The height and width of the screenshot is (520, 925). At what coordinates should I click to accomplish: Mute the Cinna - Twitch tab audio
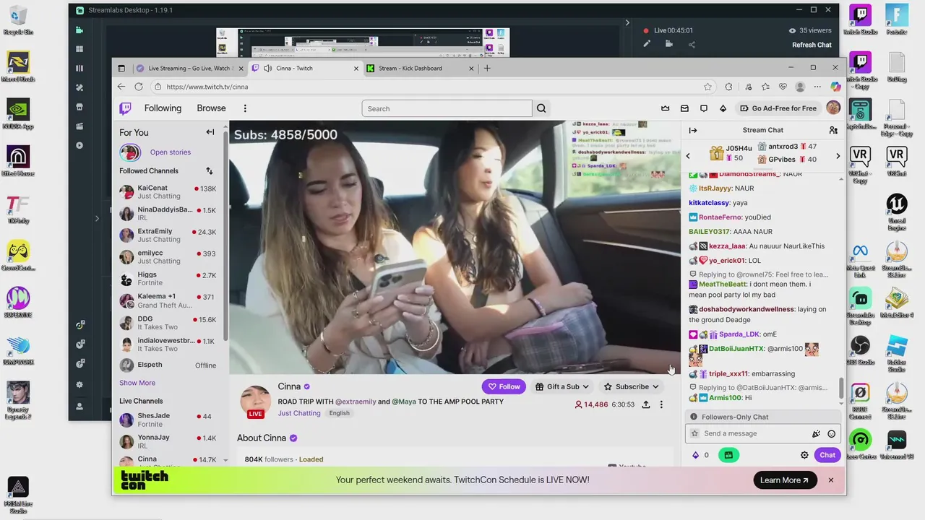pos(268,68)
